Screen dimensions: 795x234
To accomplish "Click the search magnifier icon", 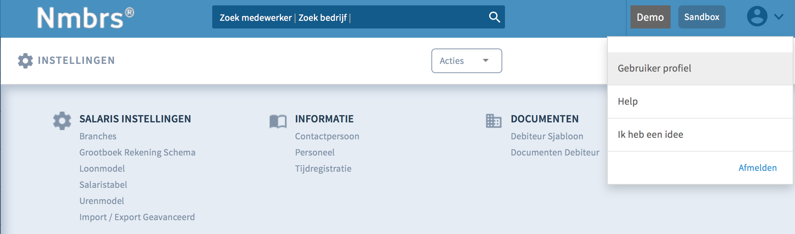I will (494, 17).
